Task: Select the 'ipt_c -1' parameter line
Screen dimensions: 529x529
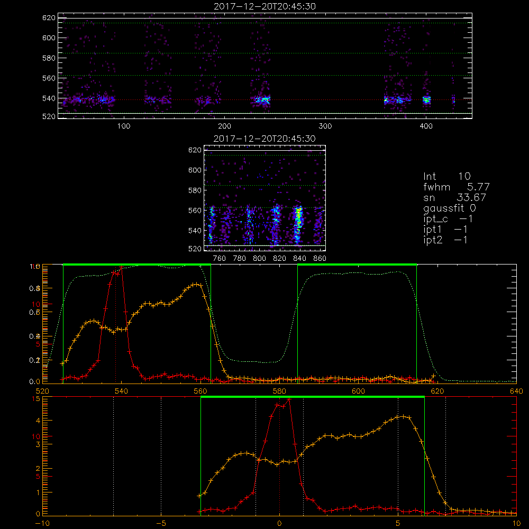Action: click(448, 220)
